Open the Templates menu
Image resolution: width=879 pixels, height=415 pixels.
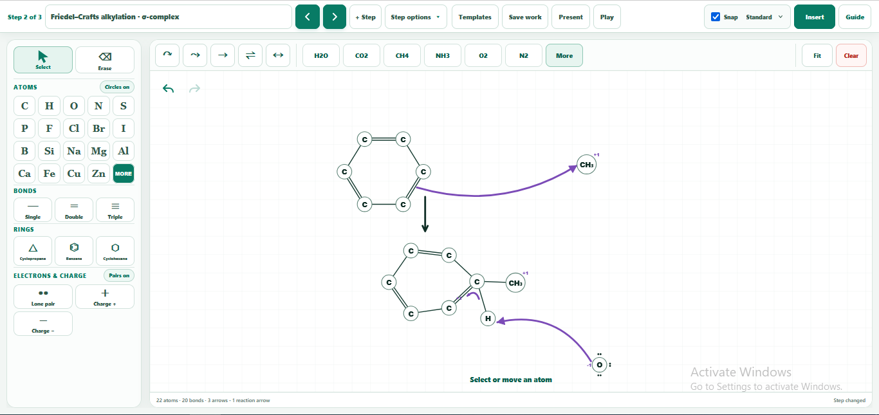click(x=475, y=17)
